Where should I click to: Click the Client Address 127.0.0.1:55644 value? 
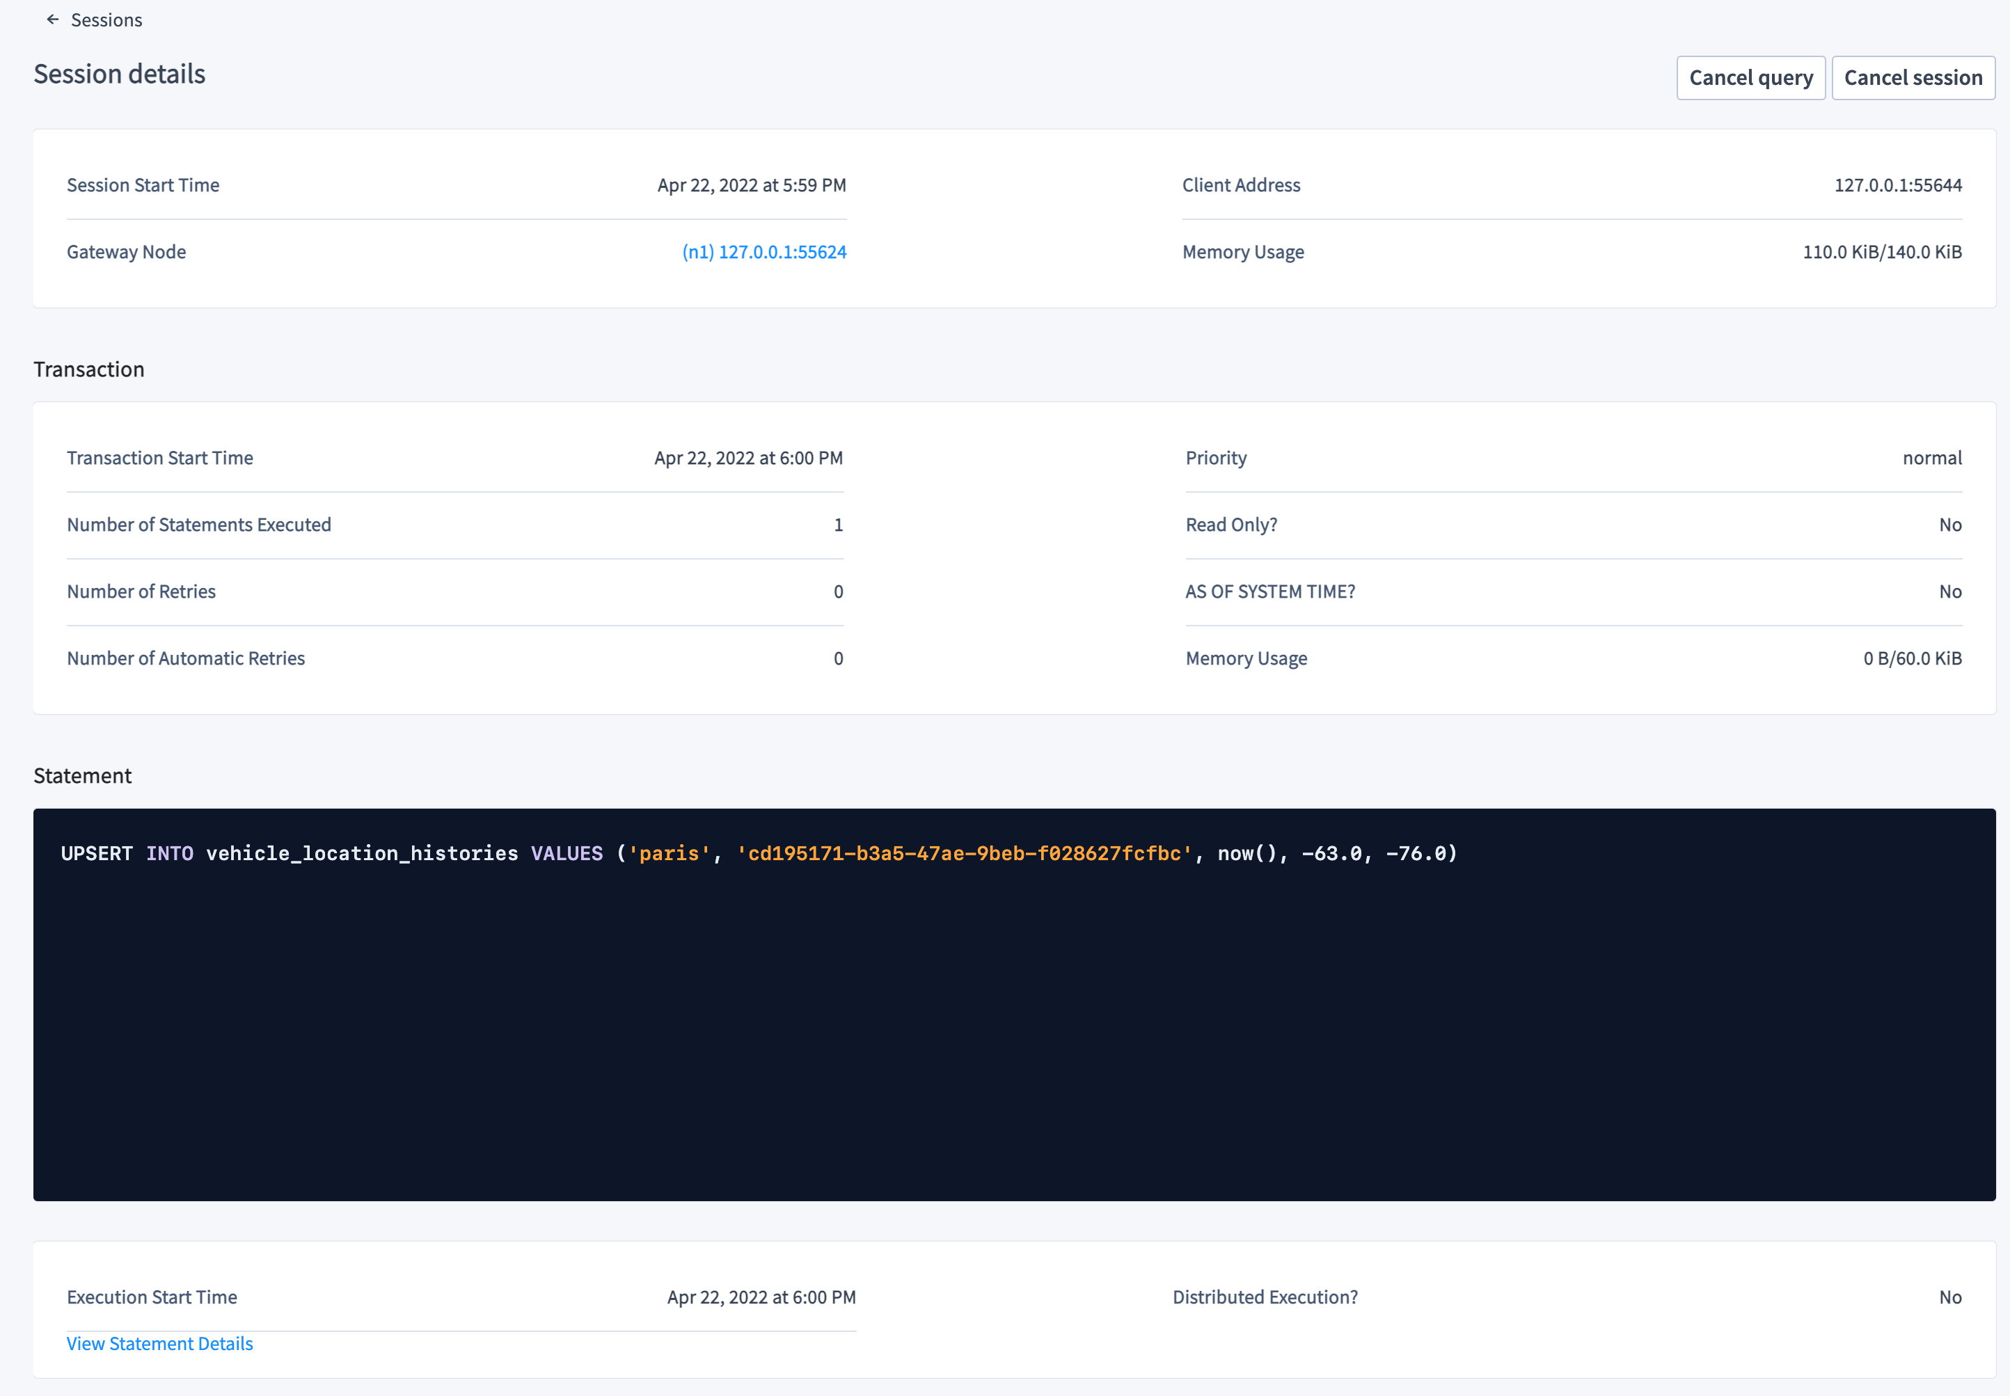(x=1898, y=184)
